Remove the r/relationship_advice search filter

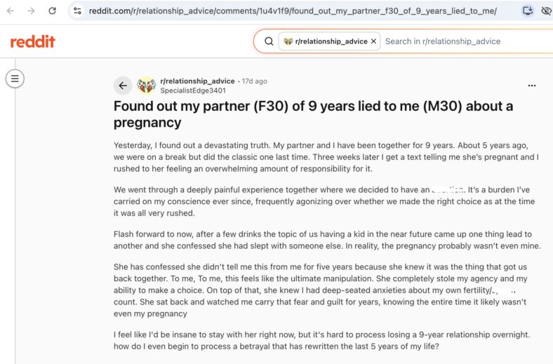pos(374,41)
